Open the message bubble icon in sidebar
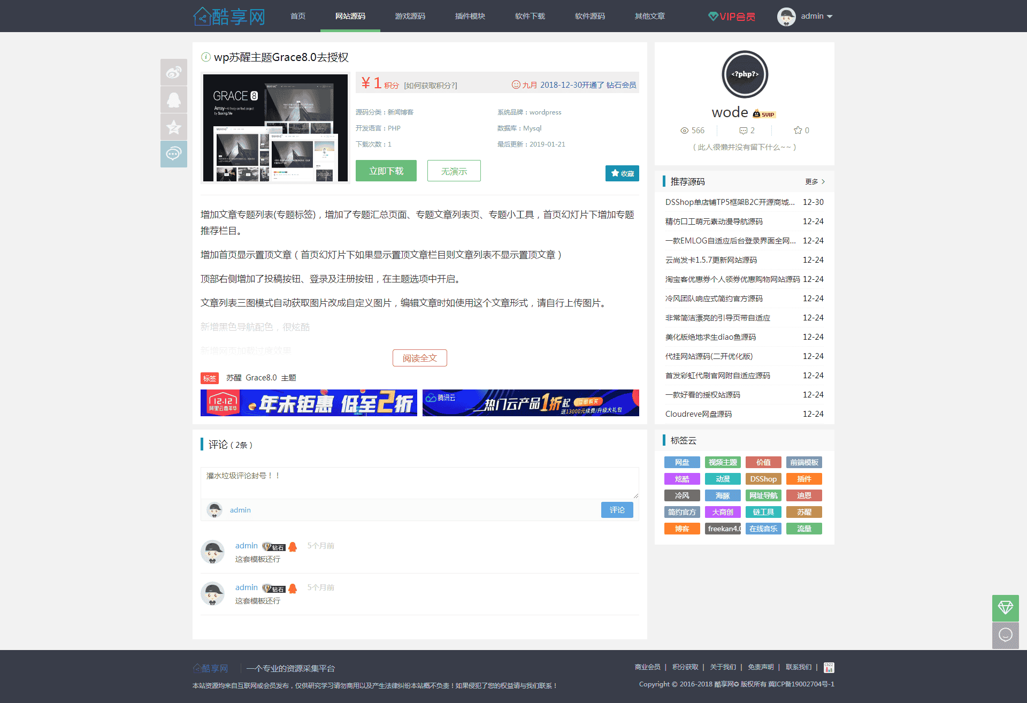Image resolution: width=1027 pixels, height=703 pixels. 173,154
